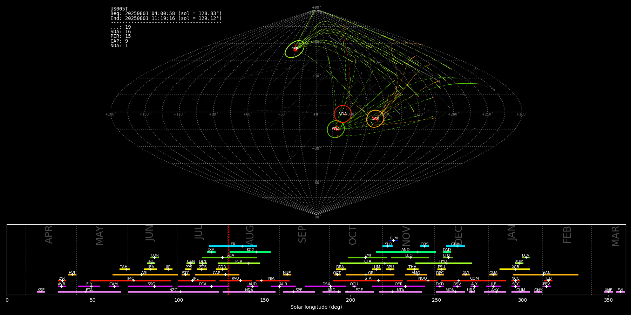The height and width of the screenshot is (315, 631).
Task: Click the KCG shower bar in timeline
Action: [x=250, y=252]
